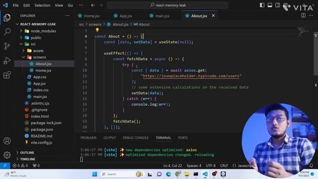Open the Selection menu

point(42,5)
